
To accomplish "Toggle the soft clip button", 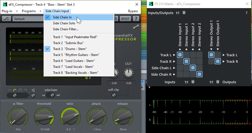I will (x=114, y=95).
